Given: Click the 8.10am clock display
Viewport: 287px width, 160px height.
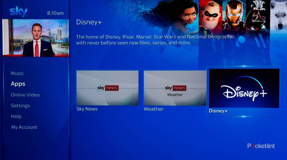Looking at the screenshot, I should tap(55, 13).
